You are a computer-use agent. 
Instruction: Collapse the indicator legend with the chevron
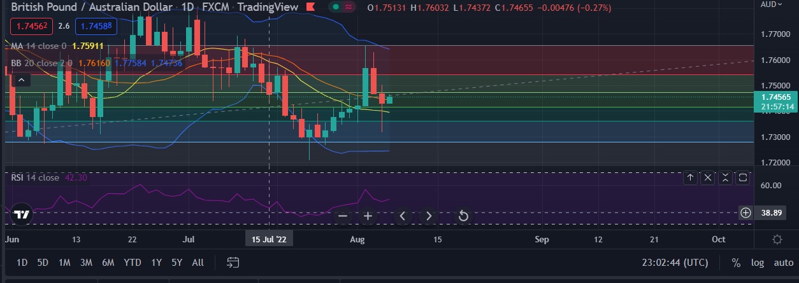click(x=21, y=79)
